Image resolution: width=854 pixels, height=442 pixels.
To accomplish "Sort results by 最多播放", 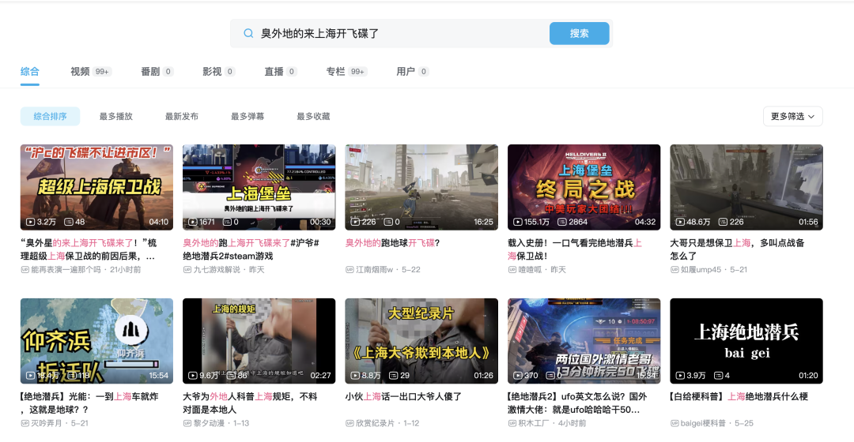I will [x=116, y=116].
